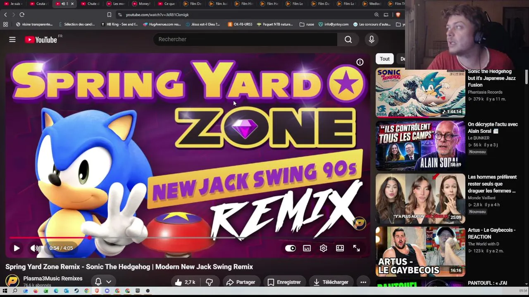Screen dimensions: 529x297
Task: Like the video with thumbs up
Action: pos(185,282)
